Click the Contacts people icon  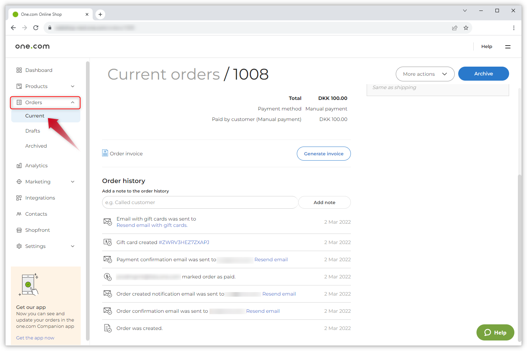[19, 214]
